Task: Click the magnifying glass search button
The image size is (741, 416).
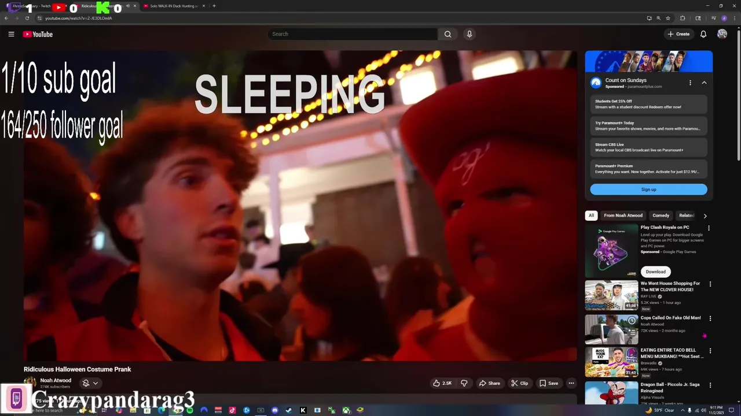Action: click(x=447, y=34)
